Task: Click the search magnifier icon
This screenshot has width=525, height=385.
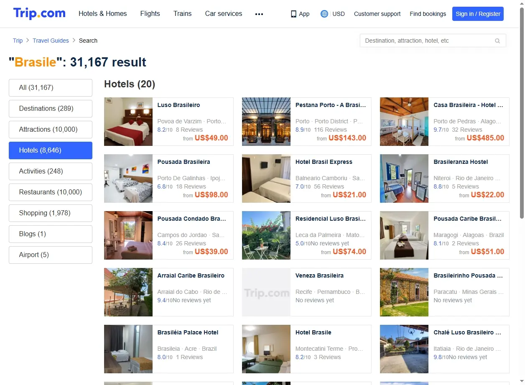Action: 497,41
